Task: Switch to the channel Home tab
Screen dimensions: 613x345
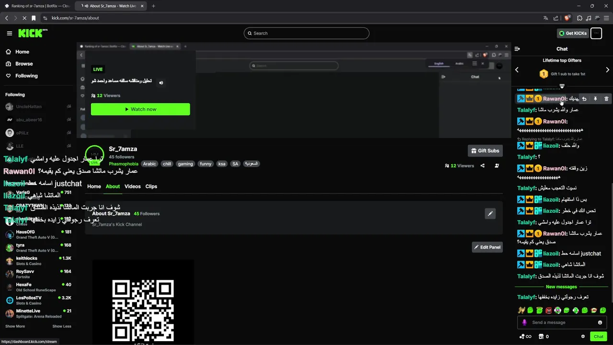Action: pos(94,186)
